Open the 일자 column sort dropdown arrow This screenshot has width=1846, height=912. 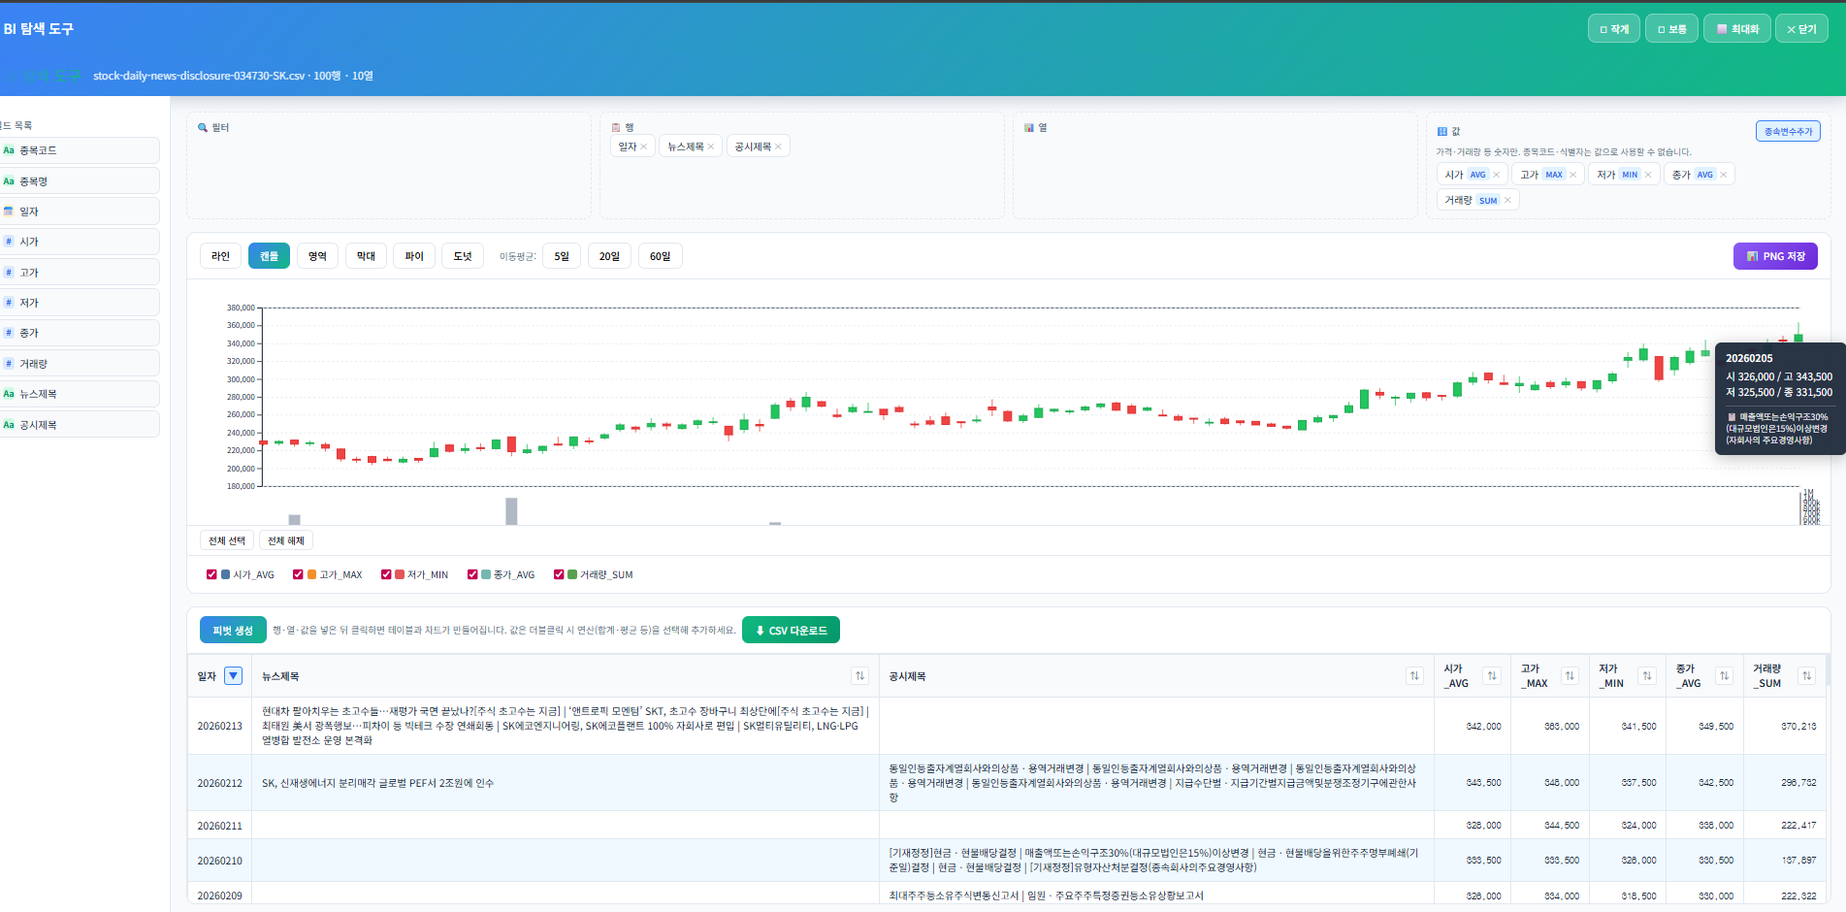click(233, 676)
